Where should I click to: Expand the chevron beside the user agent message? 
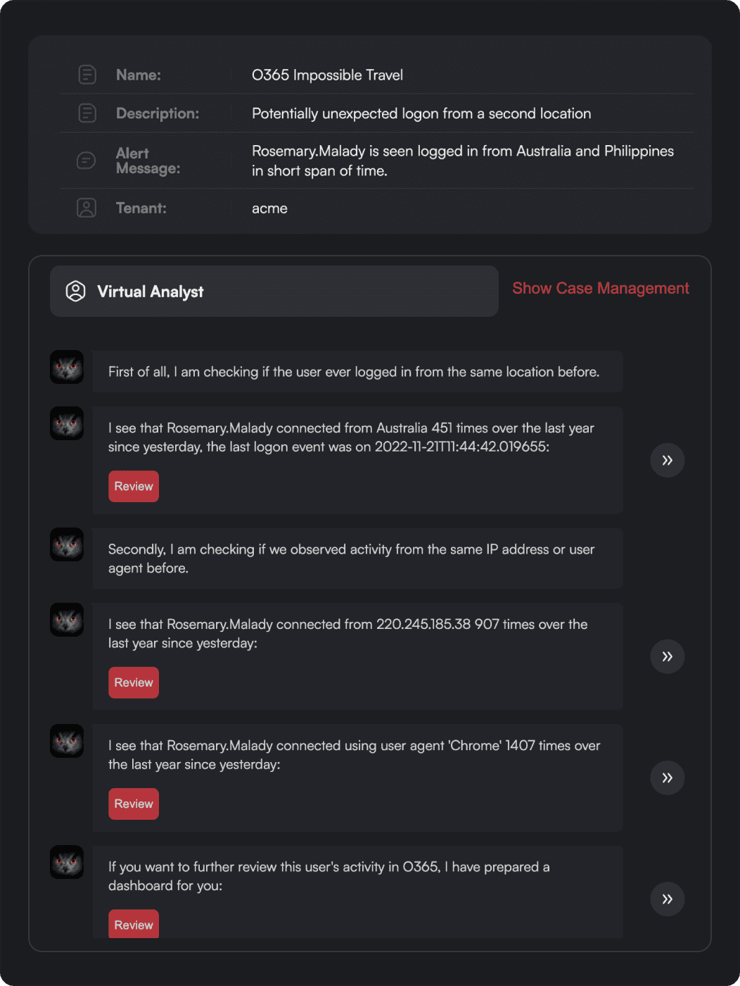(666, 778)
